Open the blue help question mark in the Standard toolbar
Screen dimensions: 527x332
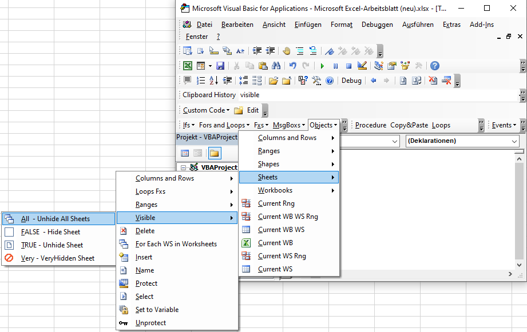435,66
